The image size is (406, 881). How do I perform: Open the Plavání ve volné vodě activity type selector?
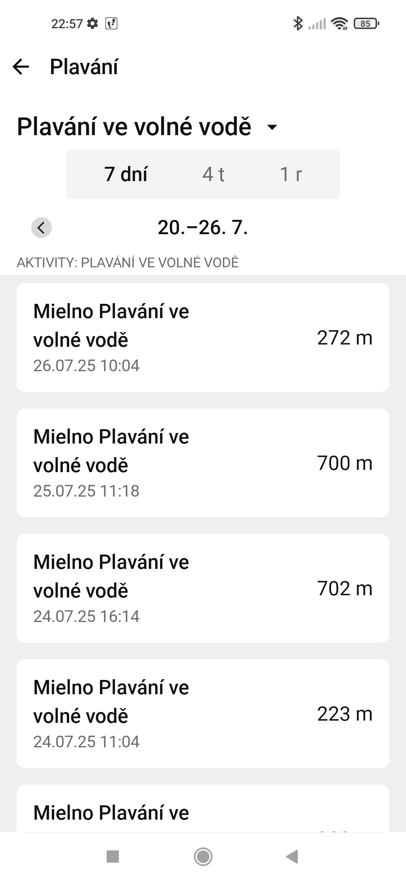pos(134,127)
